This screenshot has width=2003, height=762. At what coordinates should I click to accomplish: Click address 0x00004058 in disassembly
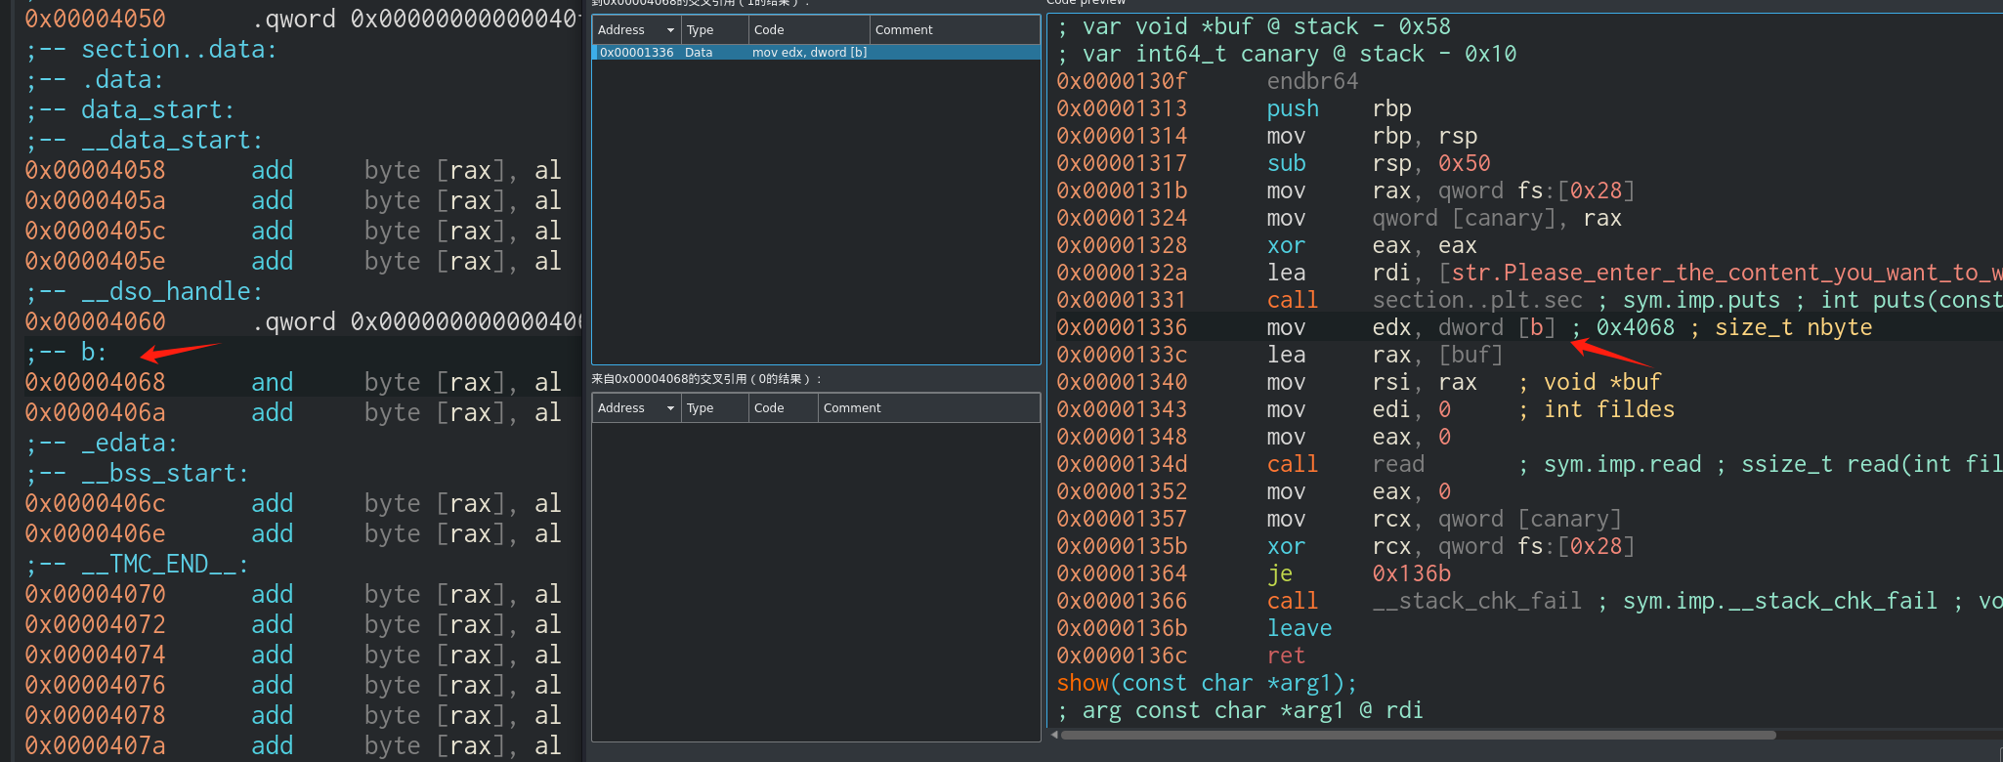[96, 170]
